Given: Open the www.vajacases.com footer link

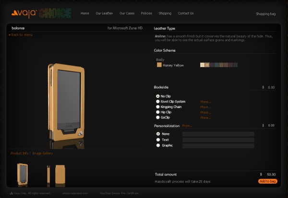Looking at the screenshot, I should [x=75, y=193].
